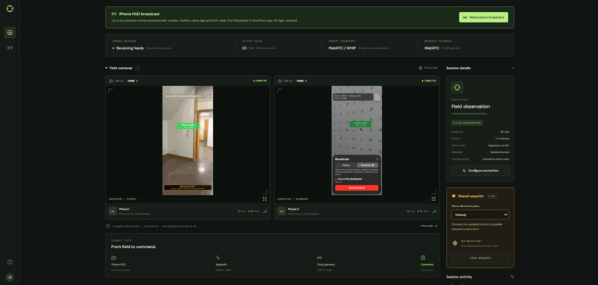Click Phone 2 signal strength icon

point(433,211)
